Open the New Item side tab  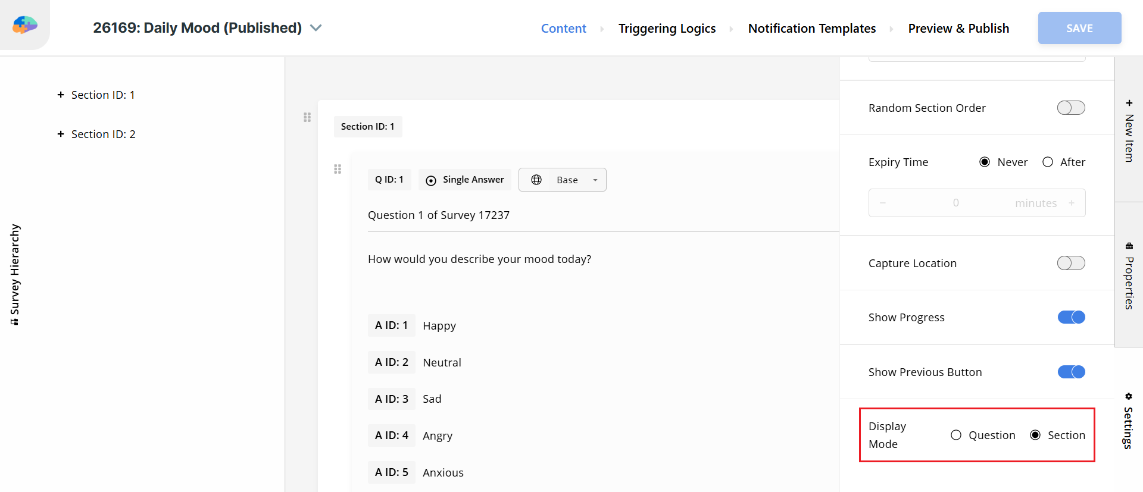pos(1129,131)
